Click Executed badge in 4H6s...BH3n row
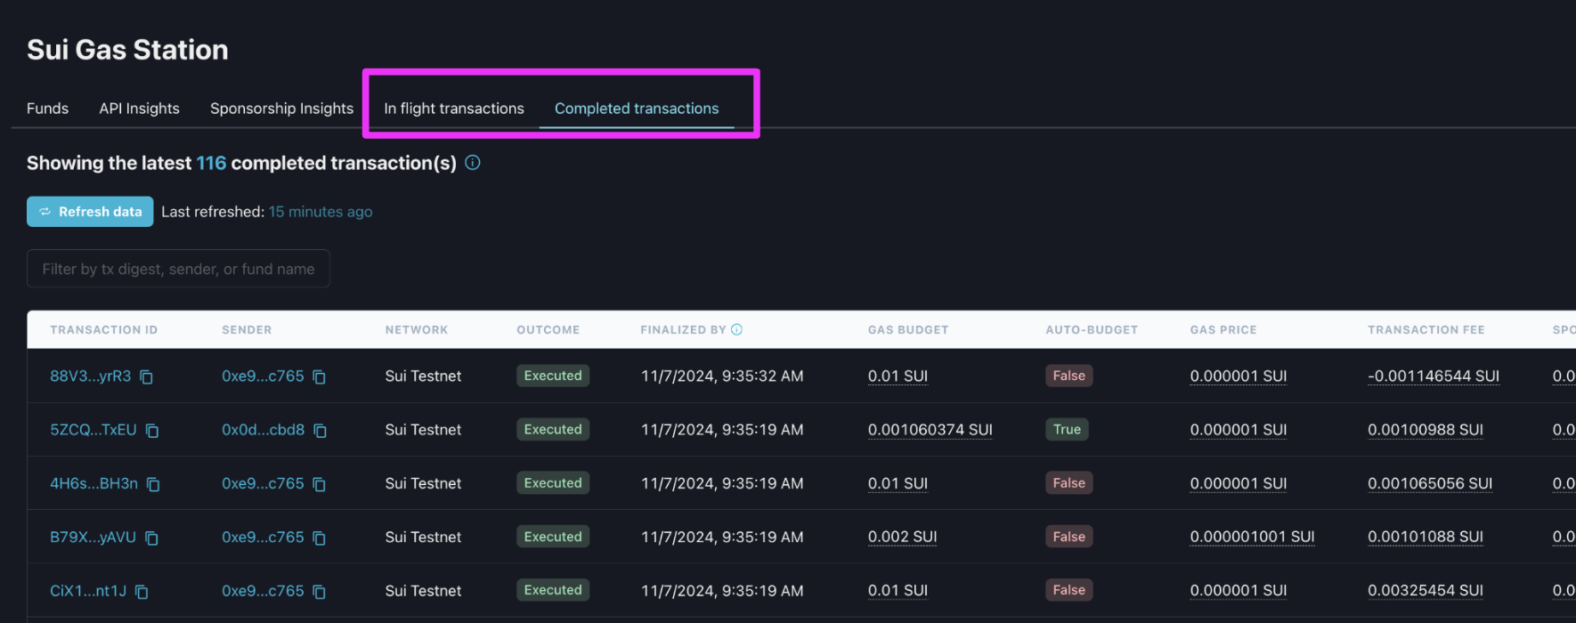The image size is (1576, 623). (x=553, y=483)
